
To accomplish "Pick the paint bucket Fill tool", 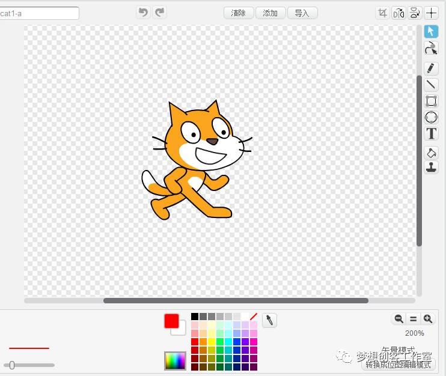I will coord(431,153).
